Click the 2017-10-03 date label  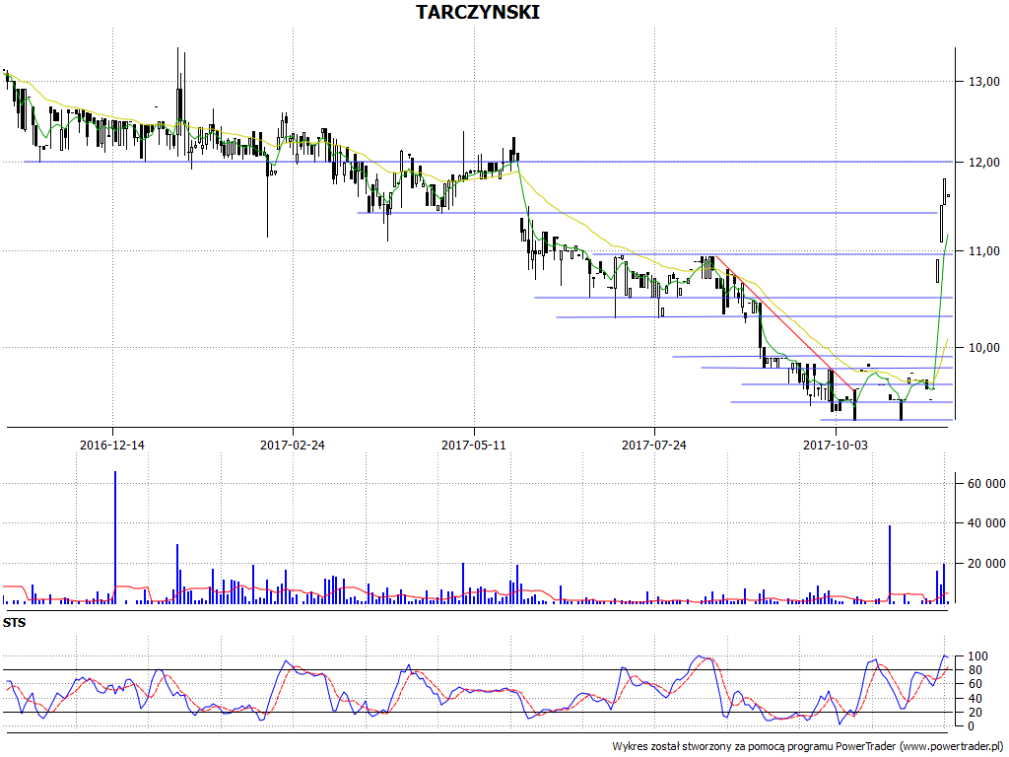pos(836,445)
